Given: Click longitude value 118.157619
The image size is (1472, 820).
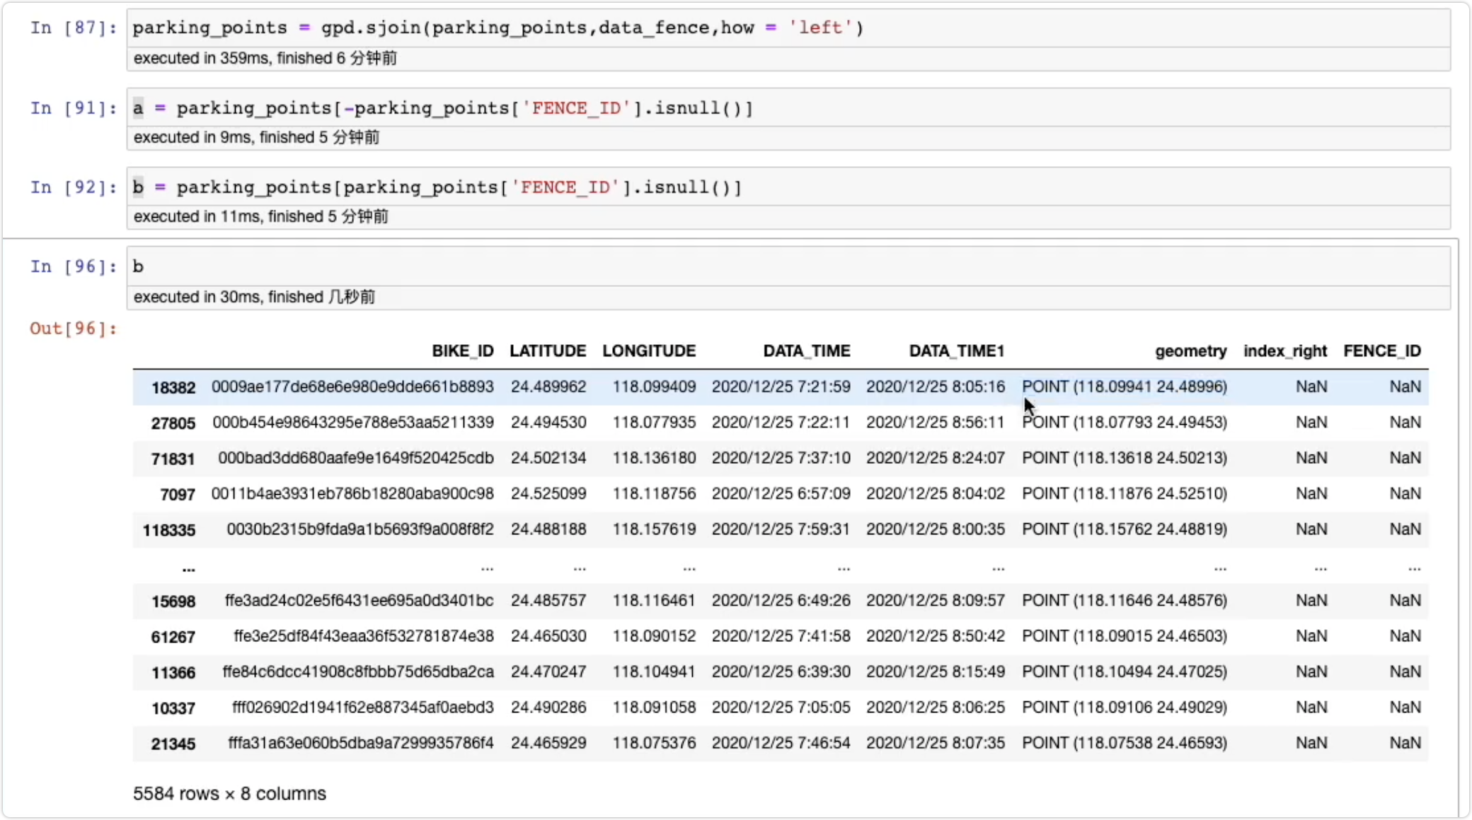Looking at the screenshot, I should (654, 529).
